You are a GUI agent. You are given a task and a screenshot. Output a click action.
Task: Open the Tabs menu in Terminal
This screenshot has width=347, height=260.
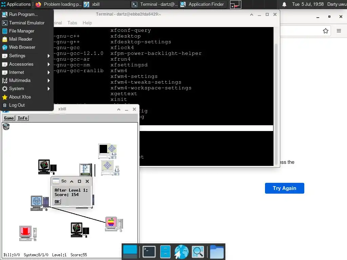tap(72, 23)
